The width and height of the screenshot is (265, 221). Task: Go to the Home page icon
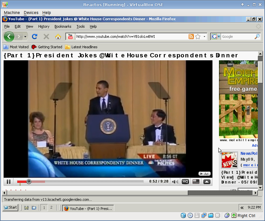(x=58, y=37)
